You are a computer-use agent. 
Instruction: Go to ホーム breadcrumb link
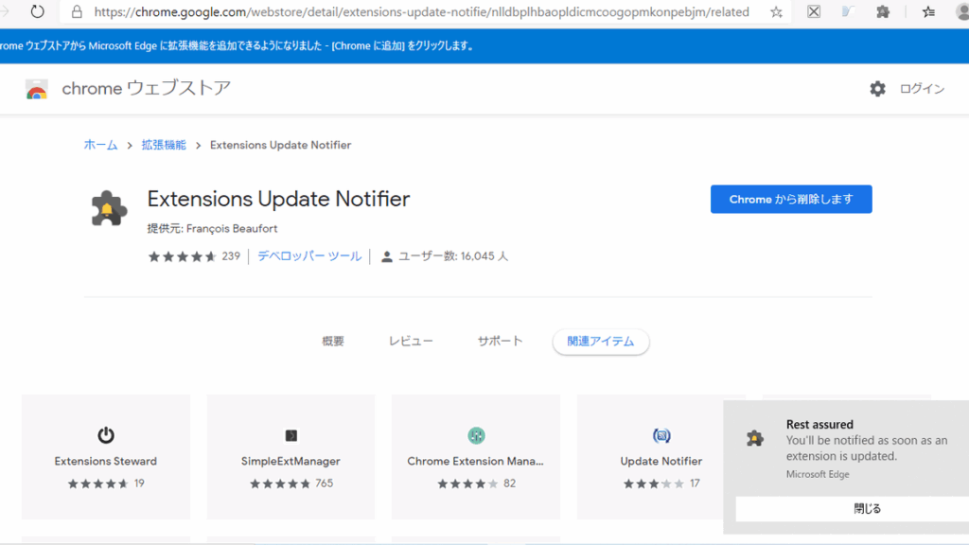pos(100,145)
